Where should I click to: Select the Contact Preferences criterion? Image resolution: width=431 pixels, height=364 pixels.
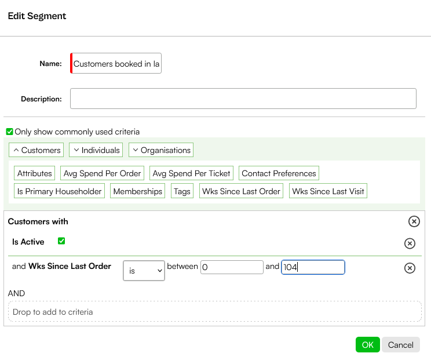point(279,173)
